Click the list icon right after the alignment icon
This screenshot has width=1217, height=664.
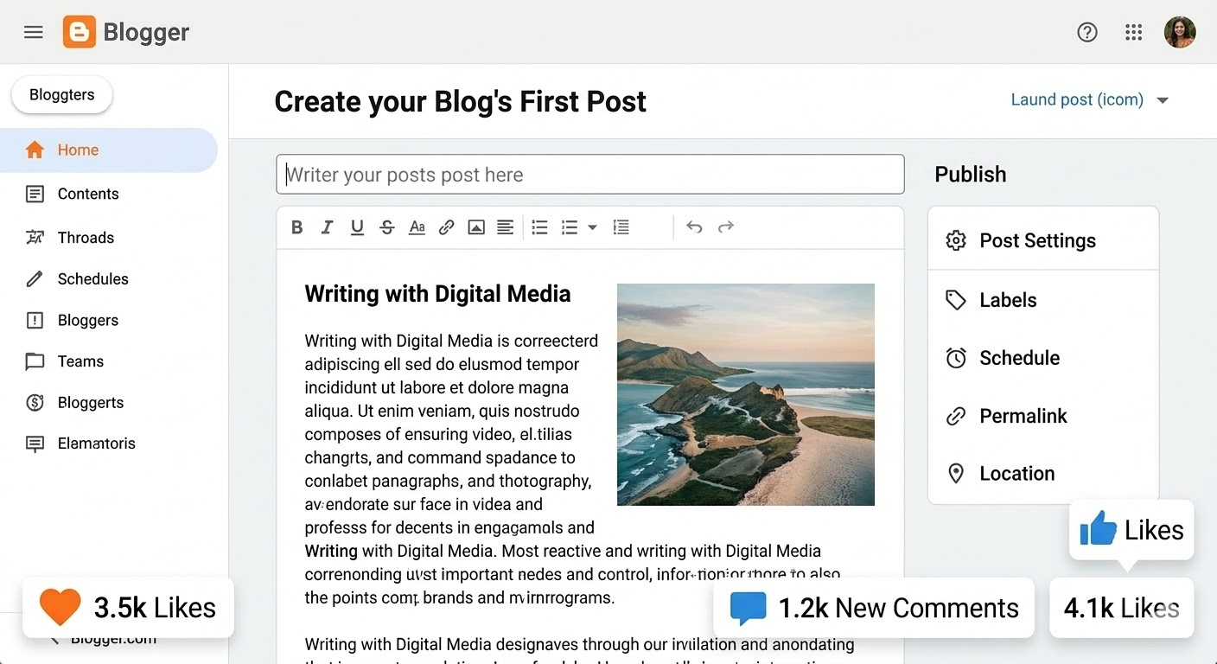[539, 227]
